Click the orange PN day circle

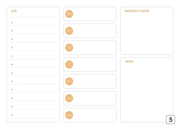pos(69,14)
